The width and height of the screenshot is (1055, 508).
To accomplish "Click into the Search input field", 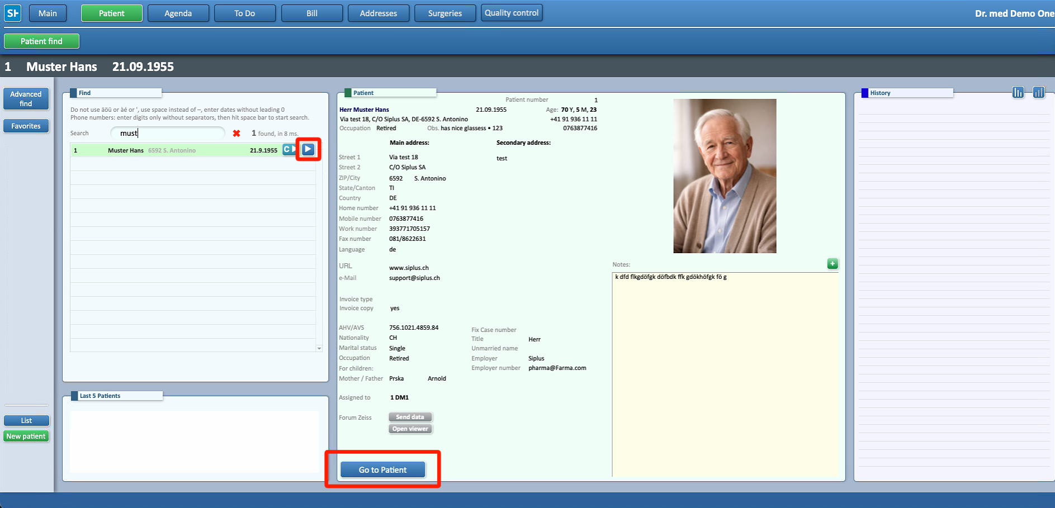I will 168,134.
